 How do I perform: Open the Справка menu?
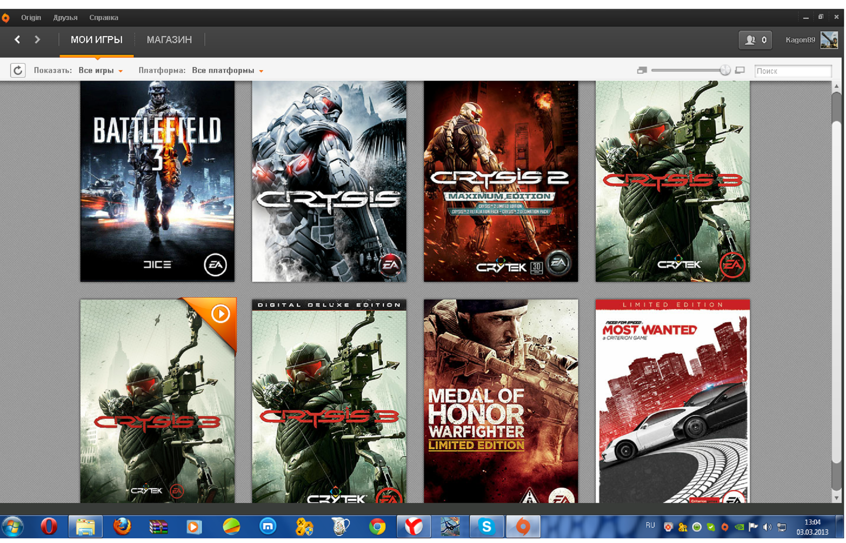coord(104,18)
